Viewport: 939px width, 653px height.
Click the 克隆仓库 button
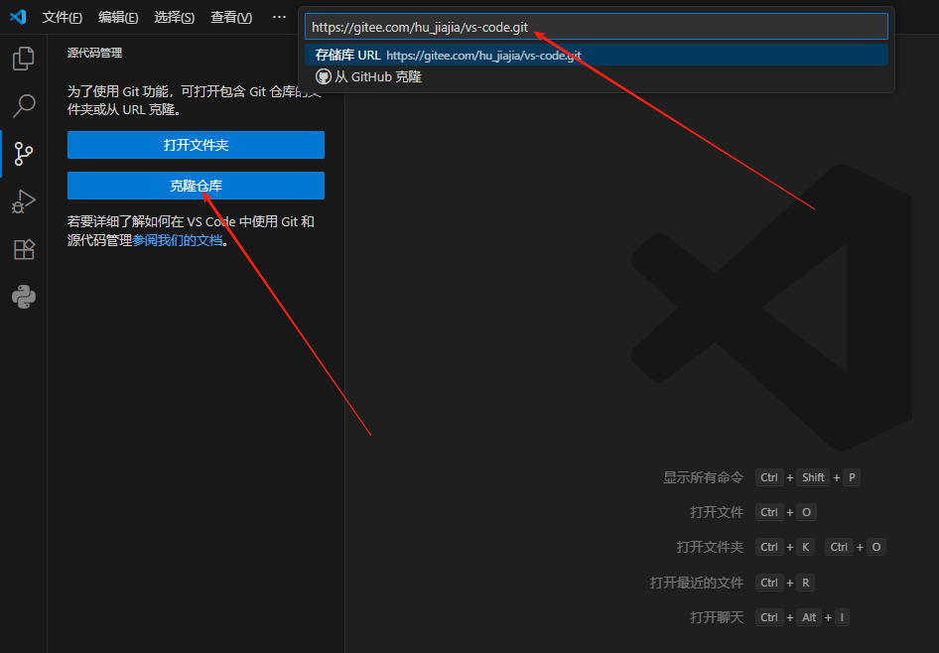(x=196, y=186)
